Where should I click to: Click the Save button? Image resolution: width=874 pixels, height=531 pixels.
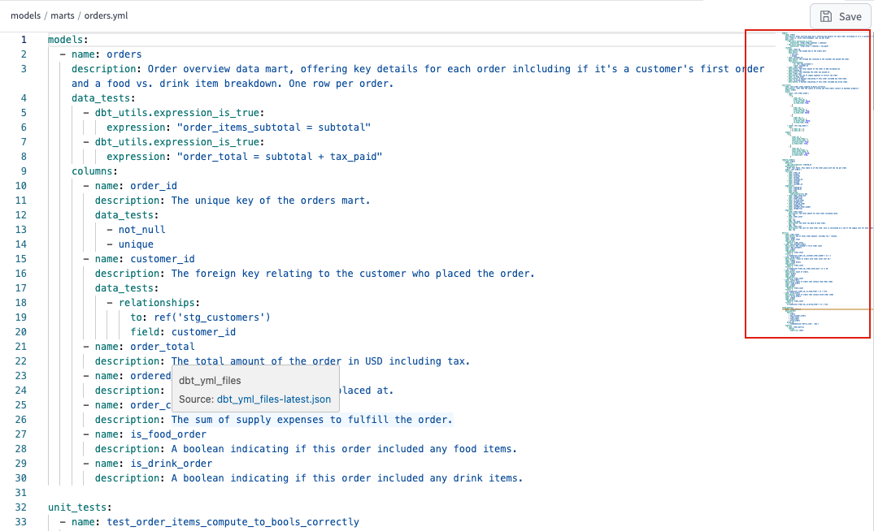click(840, 16)
